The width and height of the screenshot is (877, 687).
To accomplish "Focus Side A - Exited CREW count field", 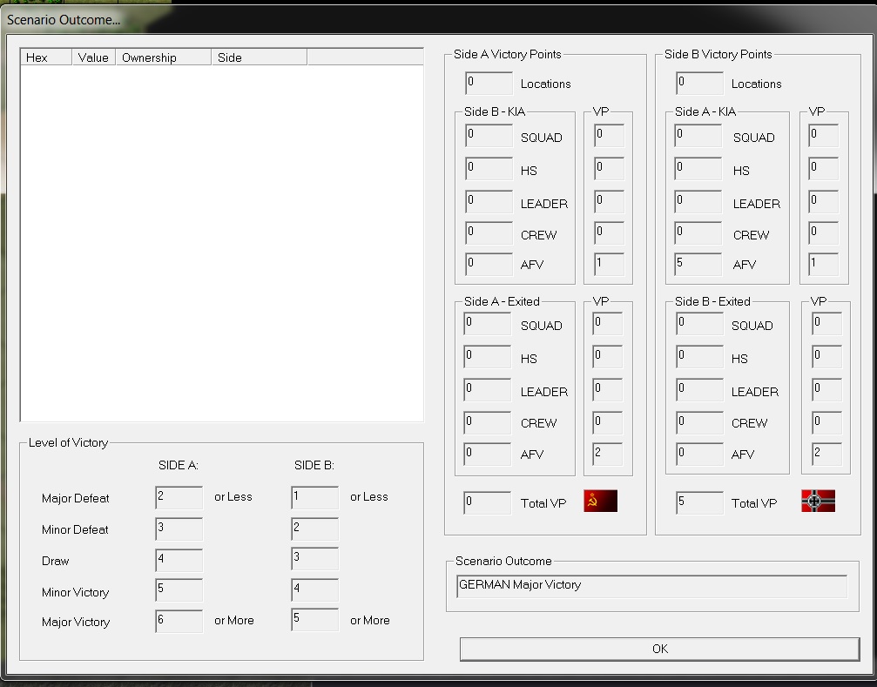I will [x=487, y=422].
